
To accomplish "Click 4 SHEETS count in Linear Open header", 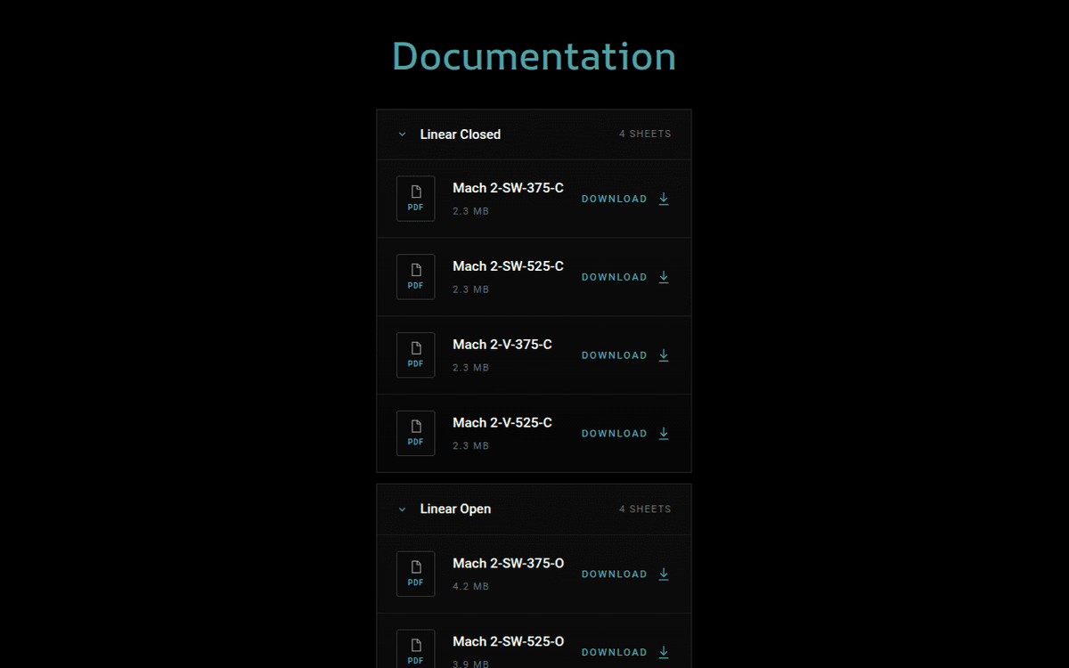I will (645, 509).
